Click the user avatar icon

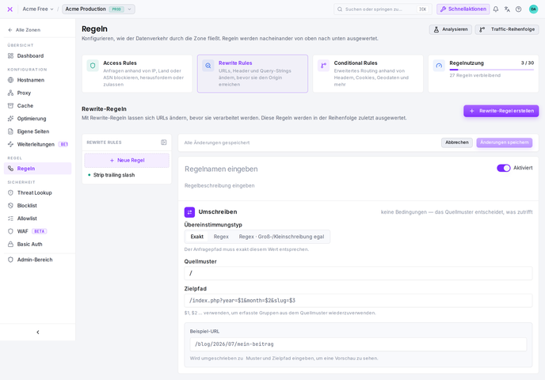[x=533, y=9]
